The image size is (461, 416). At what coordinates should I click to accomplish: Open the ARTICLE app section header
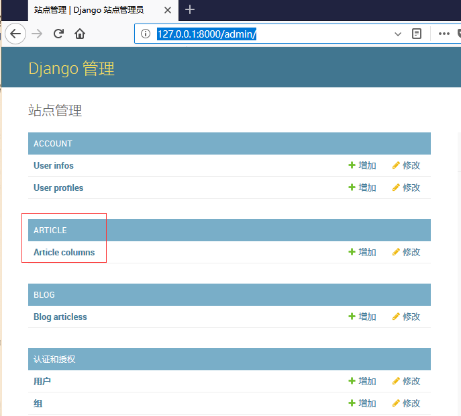(50, 230)
